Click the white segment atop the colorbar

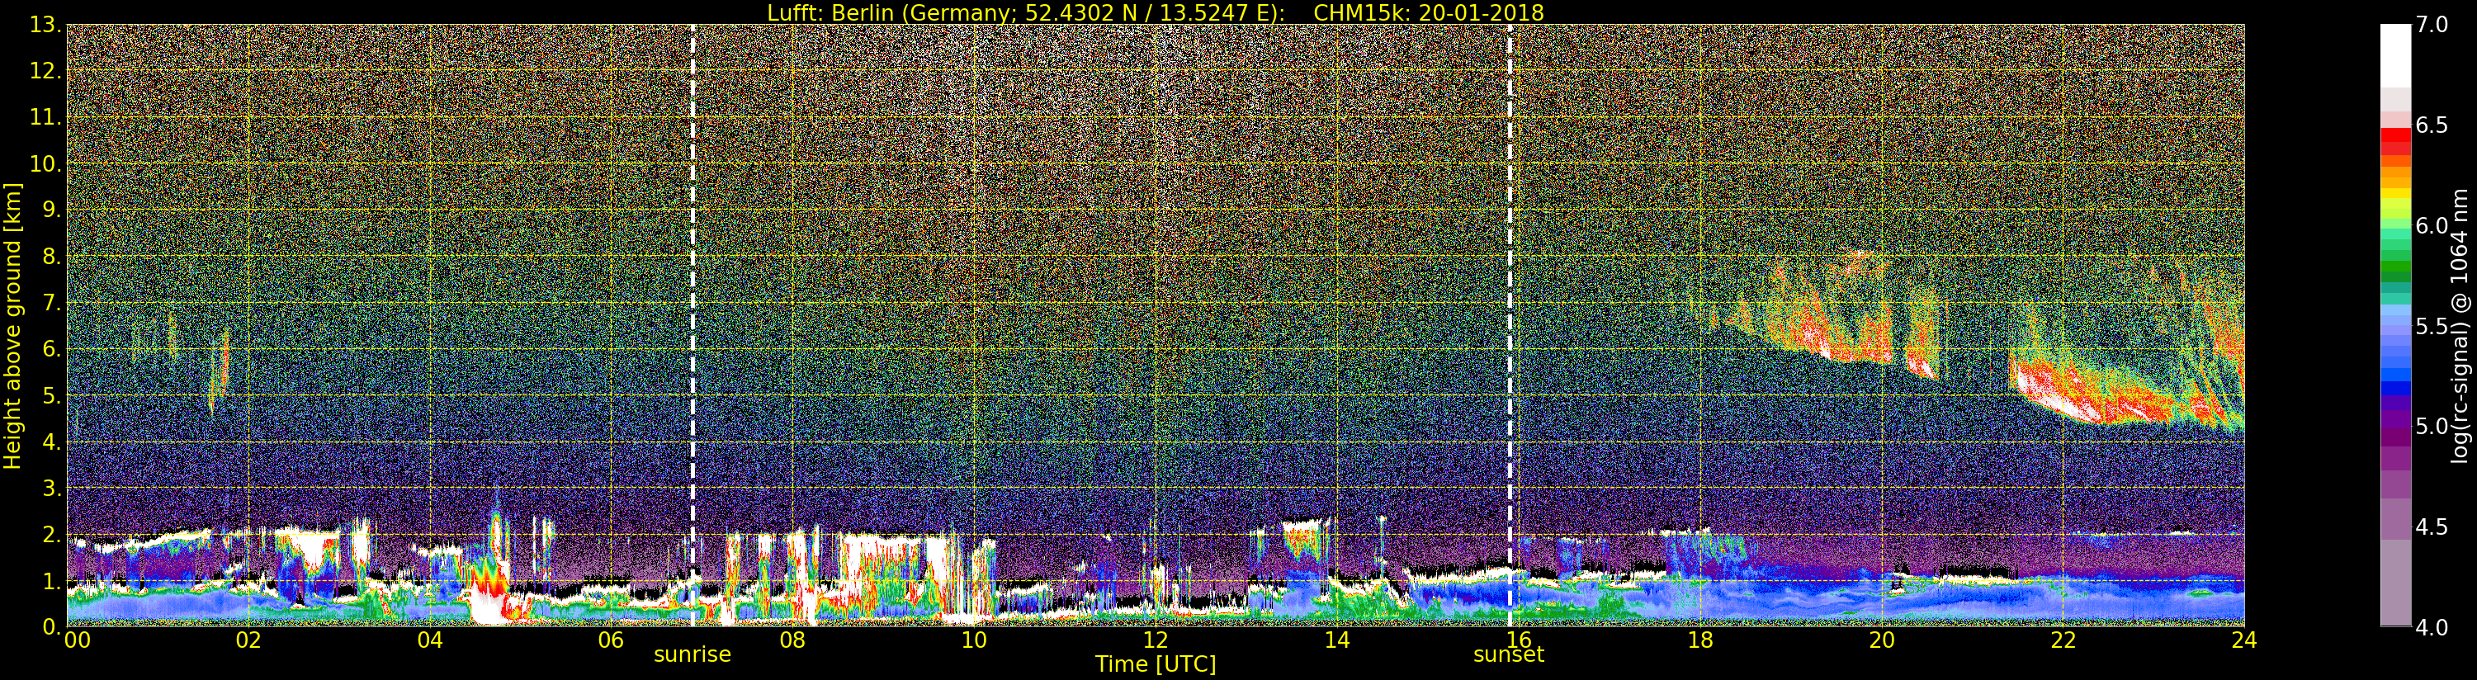(2395, 56)
